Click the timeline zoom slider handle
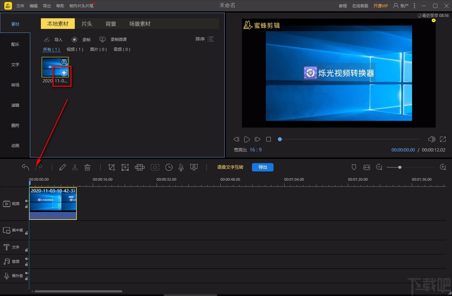This screenshot has height=296, width=452. pos(400,167)
